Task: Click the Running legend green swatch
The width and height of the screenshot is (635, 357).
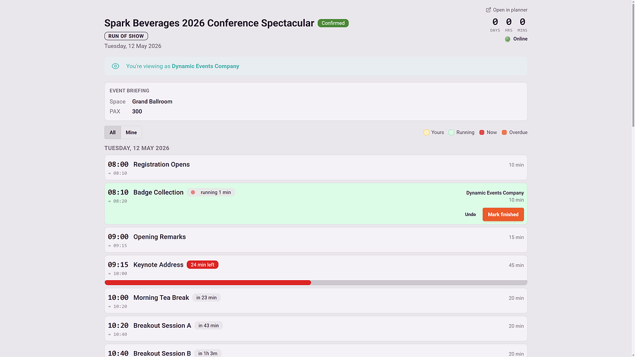Action: pyautogui.click(x=451, y=132)
